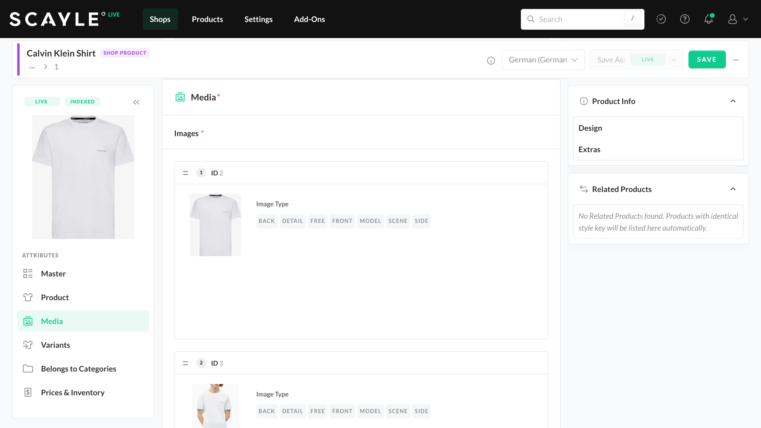761x428 pixels.
Task: Click the info icon beside language selector
Action: point(491,61)
